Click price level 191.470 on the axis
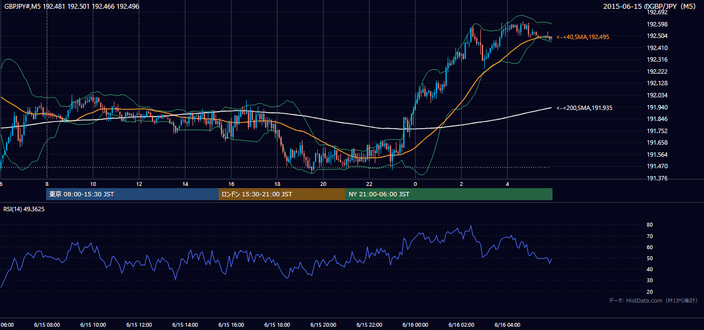Image resolution: width=704 pixels, height=330 pixels. tap(657, 166)
